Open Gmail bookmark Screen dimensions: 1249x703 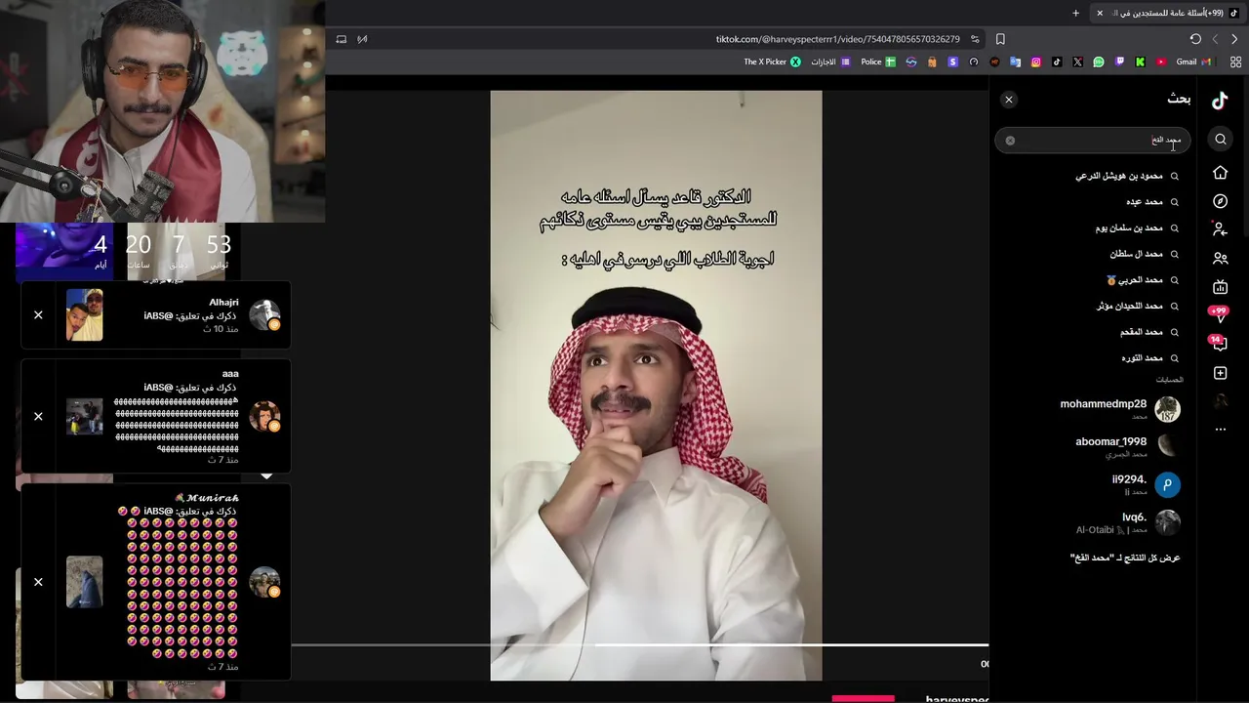[1193, 62]
